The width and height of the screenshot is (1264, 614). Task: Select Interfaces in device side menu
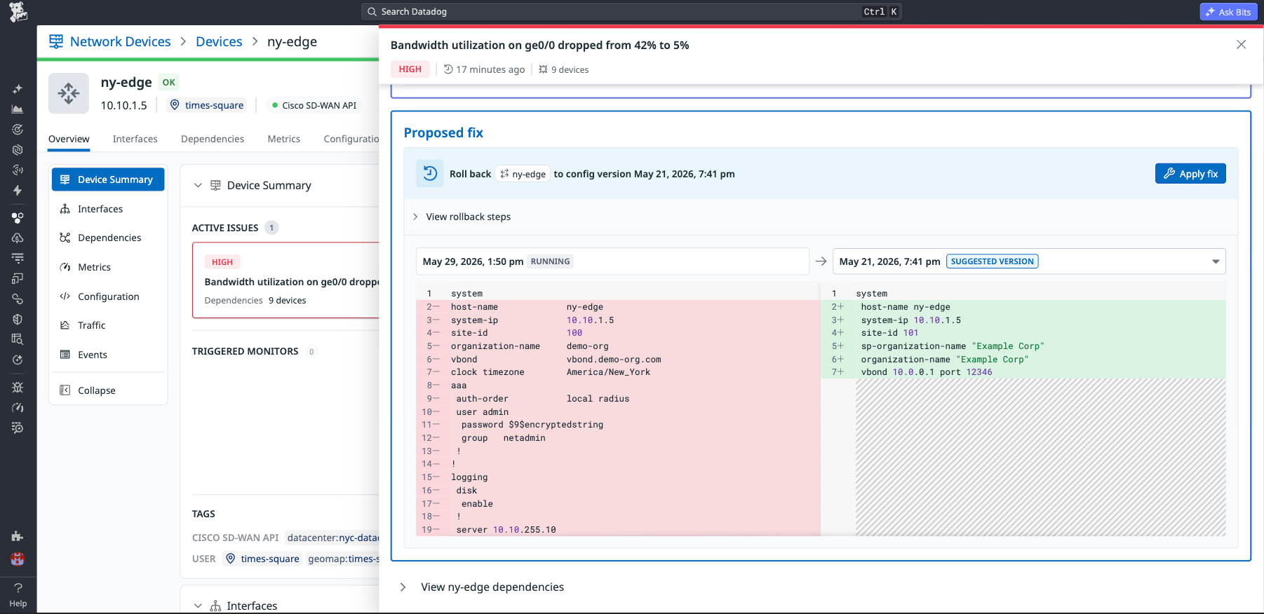click(108, 209)
